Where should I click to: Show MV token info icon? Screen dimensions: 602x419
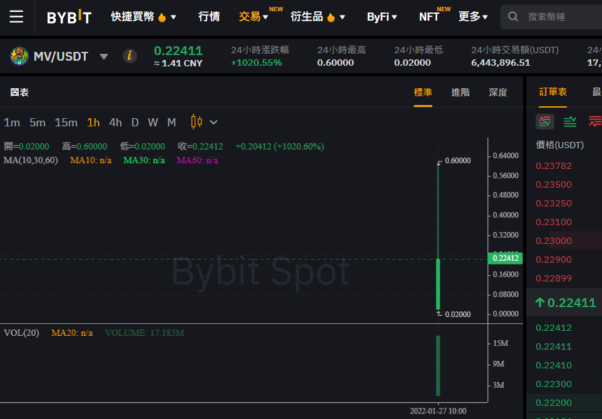pyautogui.click(x=130, y=56)
